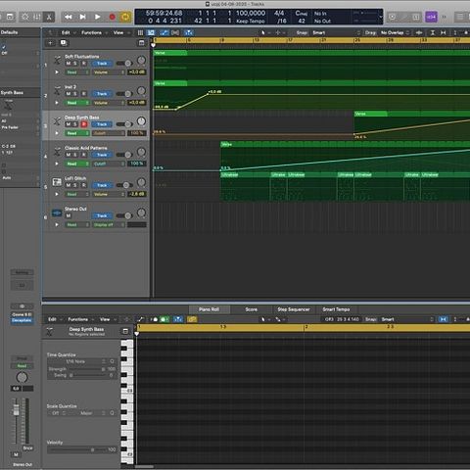The image size is (470, 470).
Task: Disable record-enable on Deep Synth Bass
Action: [84, 124]
